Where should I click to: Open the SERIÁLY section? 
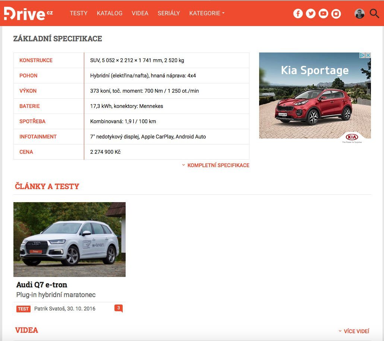(169, 13)
